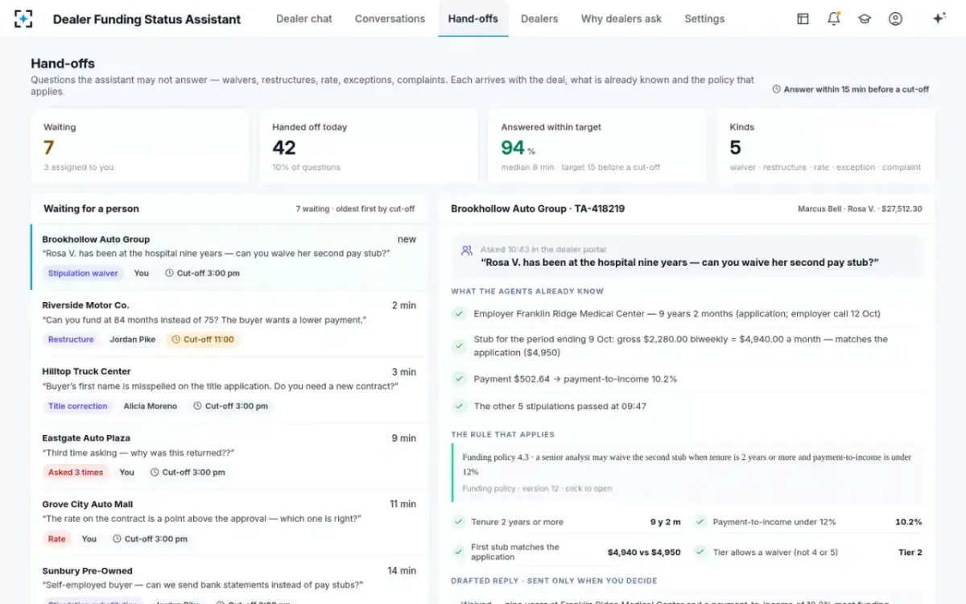Click the 'Tier 2' value
966x604 pixels.
910,552
